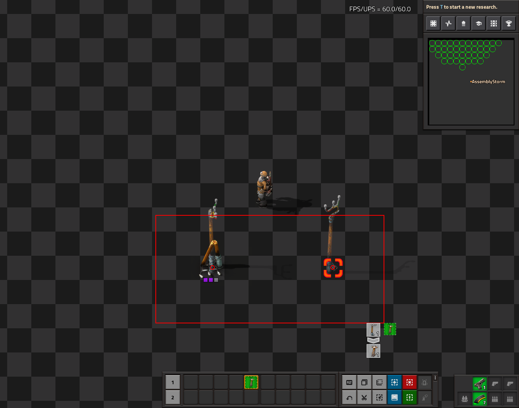The height and width of the screenshot is (408, 519).
Task: Click the ammo magazine slot
Action: pos(480,399)
